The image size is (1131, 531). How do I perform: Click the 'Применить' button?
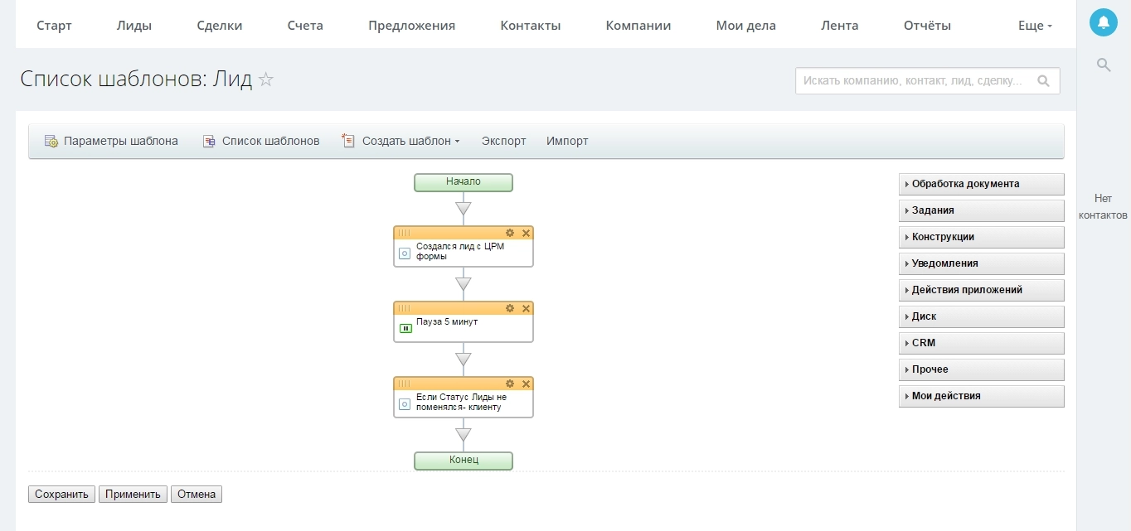coord(133,495)
